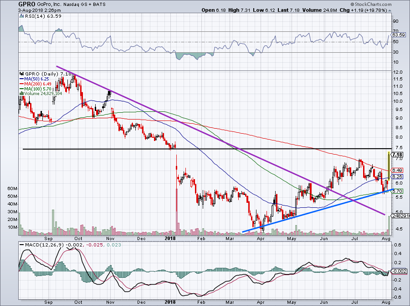Click the '3-Aug-2018 2:26pm' timestamp
The height and width of the screenshot is (306, 410).
tap(40, 10)
